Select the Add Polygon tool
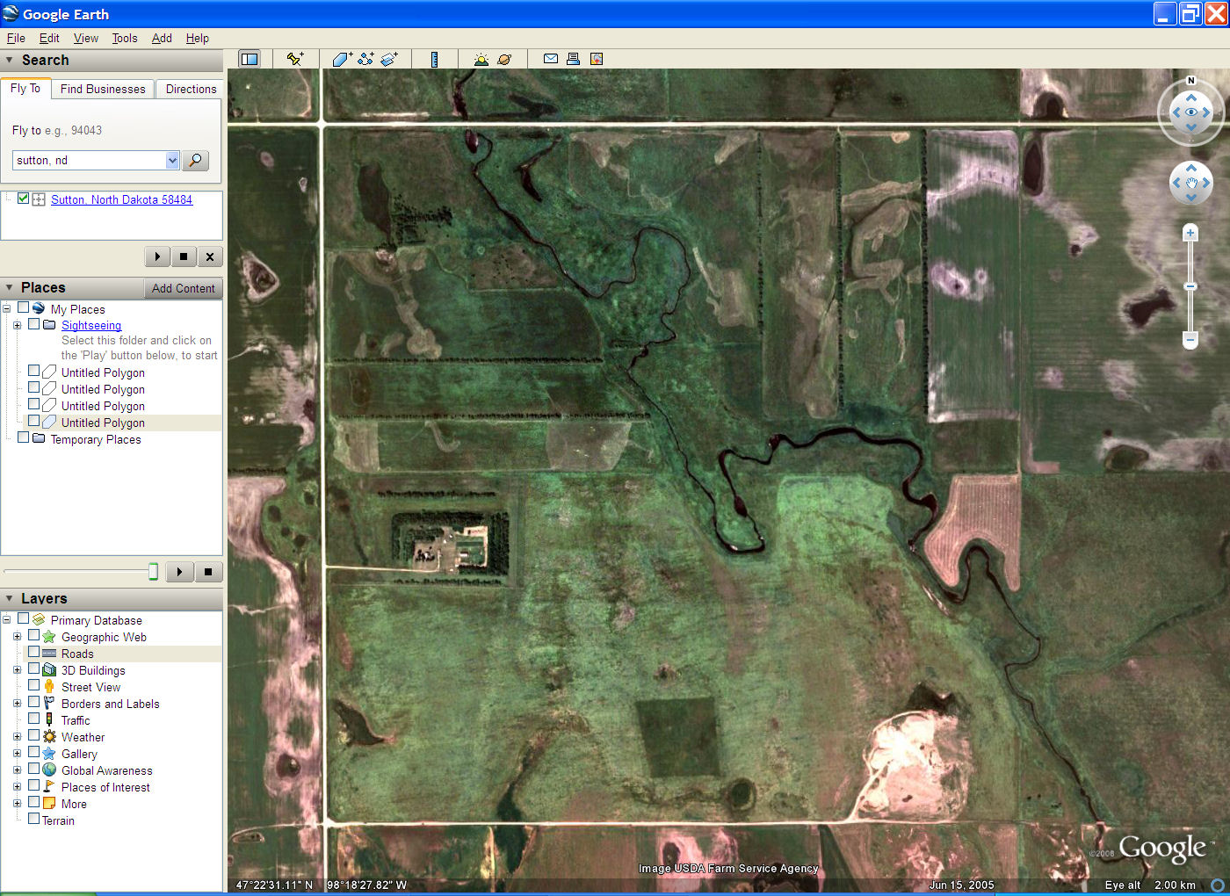1230x896 pixels. 342,59
